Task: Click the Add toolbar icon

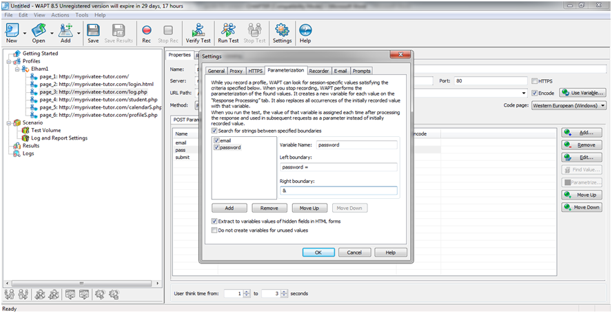Action: 65,32
